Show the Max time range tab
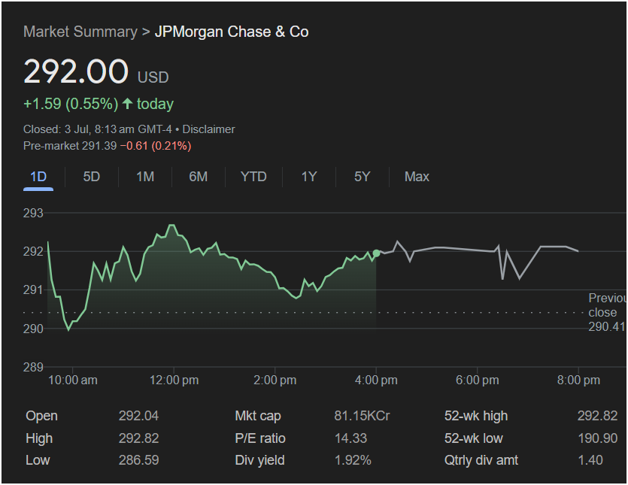The width and height of the screenshot is (628, 485). (x=417, y=177)
